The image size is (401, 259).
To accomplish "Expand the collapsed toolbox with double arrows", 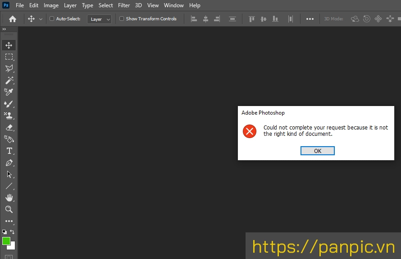I will coord(4,29).
